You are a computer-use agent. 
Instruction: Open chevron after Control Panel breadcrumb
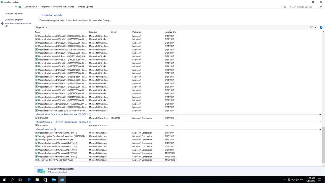(39, 7)
